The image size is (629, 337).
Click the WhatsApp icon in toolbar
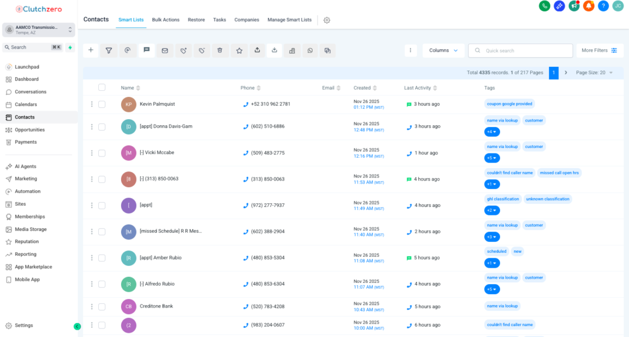pos(310,50)
